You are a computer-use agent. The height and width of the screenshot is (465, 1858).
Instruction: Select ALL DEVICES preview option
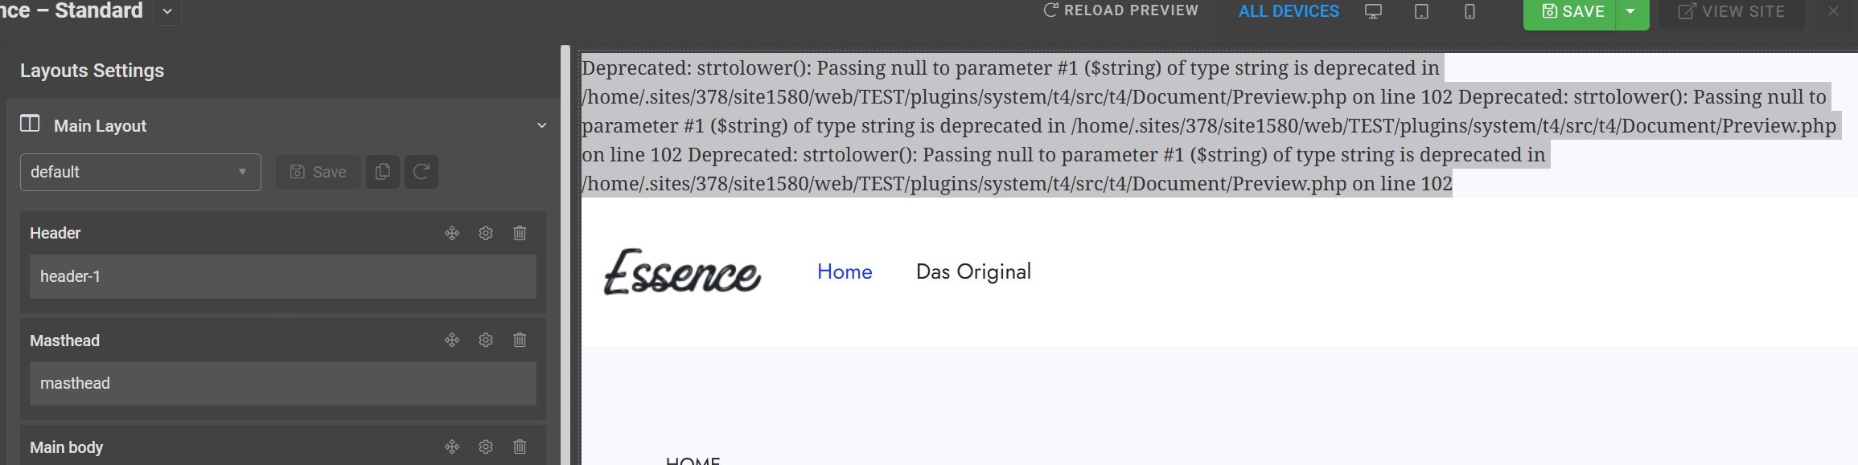point(1289,11)
